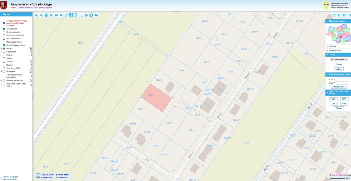Click the Płock county coat of arms logo

tap(4, 5)
